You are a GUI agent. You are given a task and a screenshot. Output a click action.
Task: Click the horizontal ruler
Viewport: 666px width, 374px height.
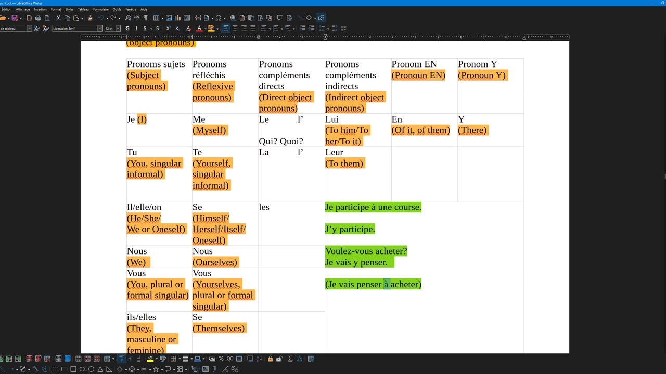325,37
